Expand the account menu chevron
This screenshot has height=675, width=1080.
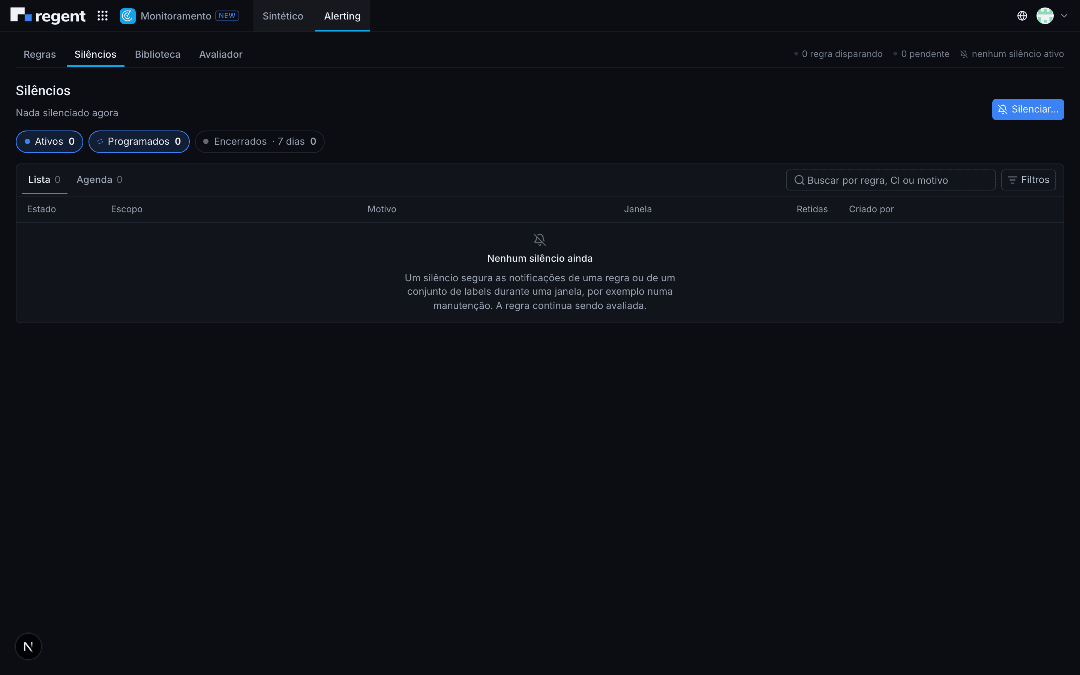coord(1064,16)
